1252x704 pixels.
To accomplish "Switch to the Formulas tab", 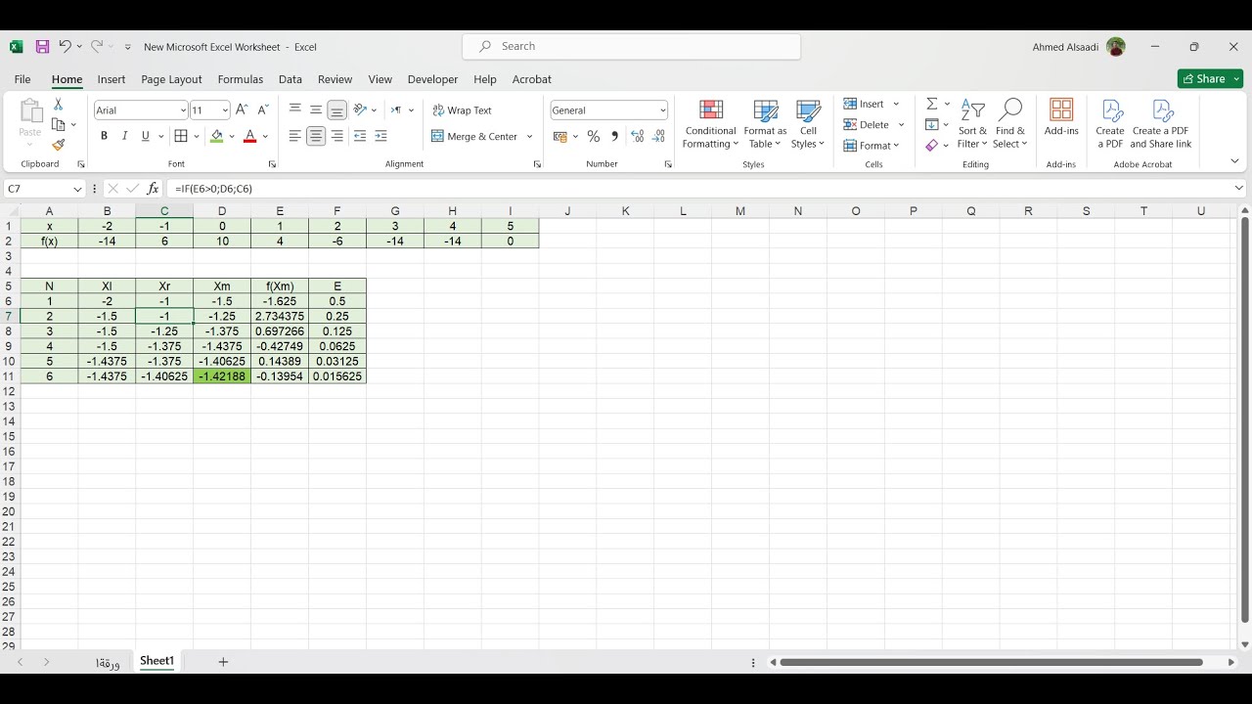I will tap(241, 79).
